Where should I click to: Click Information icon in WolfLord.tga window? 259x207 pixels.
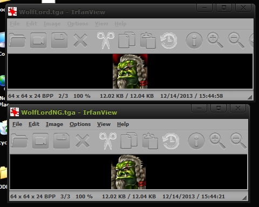(x=194, y=41)
